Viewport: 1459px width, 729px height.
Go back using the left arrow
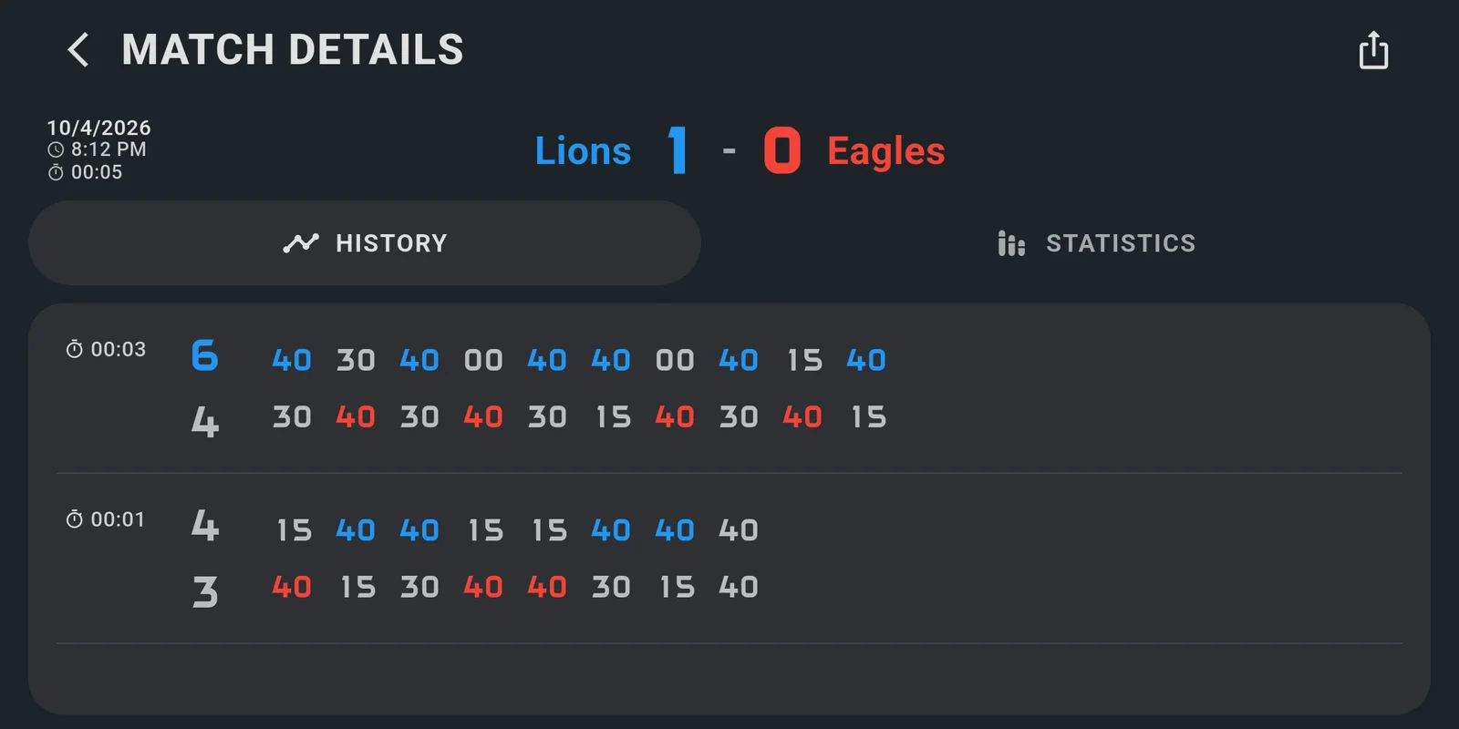click(x=78, y=49)
